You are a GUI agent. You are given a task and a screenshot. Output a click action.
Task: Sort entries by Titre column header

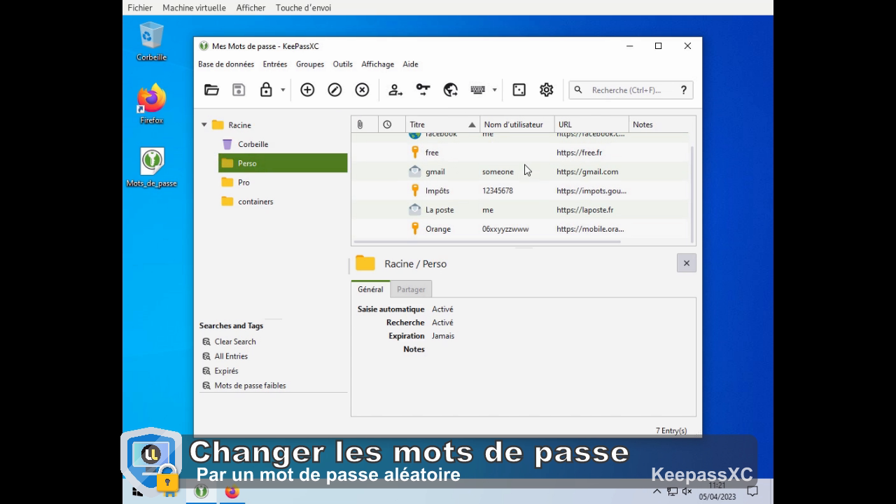pos(442,125)
